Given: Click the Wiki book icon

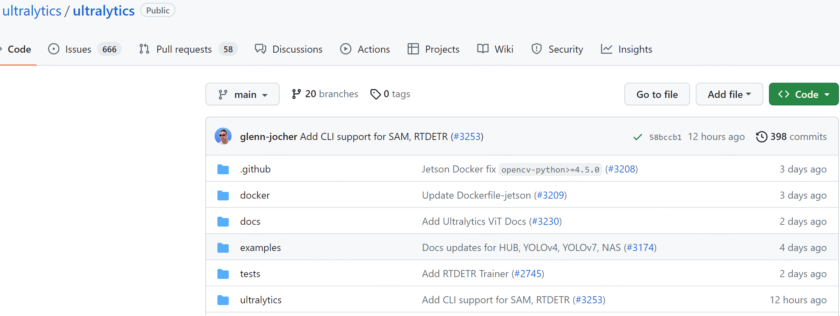Looking at the screenshot, I should 483,49.
